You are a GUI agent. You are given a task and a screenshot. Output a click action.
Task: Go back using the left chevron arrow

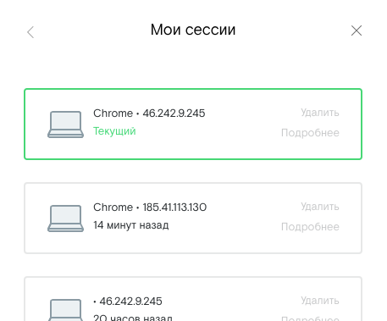click(30, 32)
